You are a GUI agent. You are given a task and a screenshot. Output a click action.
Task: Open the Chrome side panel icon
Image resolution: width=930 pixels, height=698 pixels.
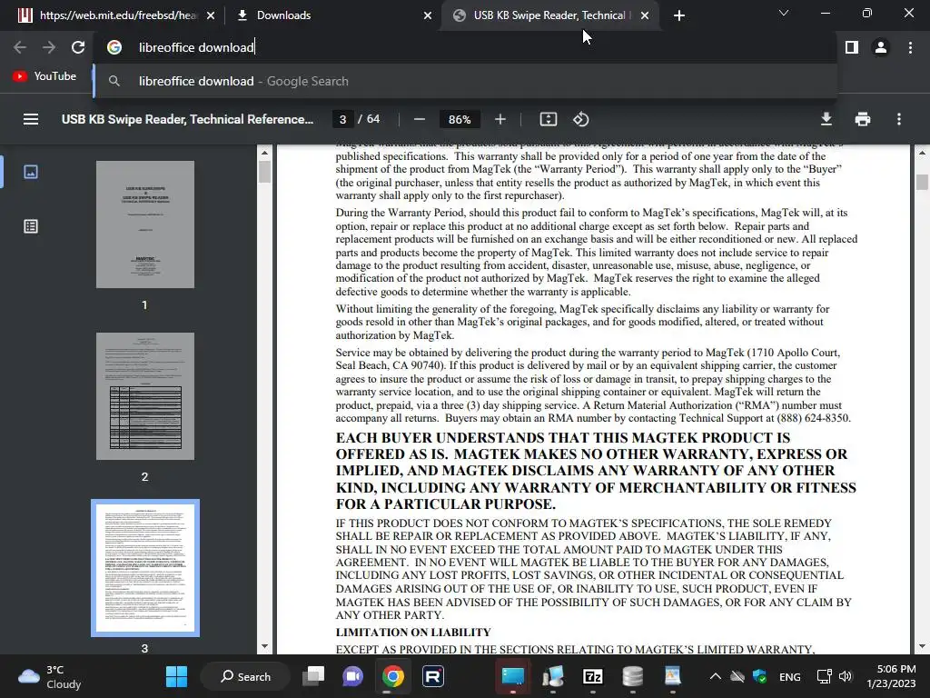click(852, 47)
